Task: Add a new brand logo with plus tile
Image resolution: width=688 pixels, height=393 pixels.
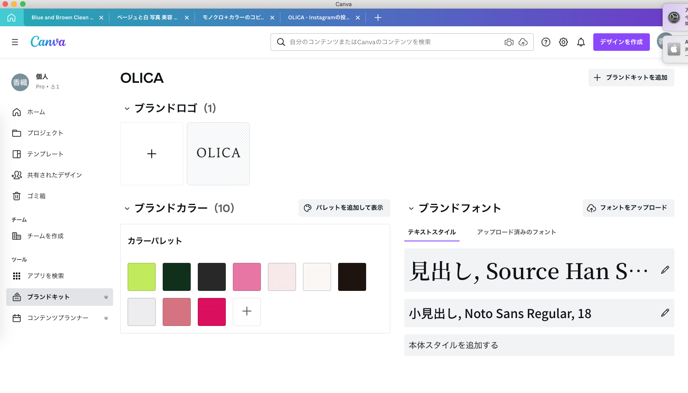Action: (152, 154)
